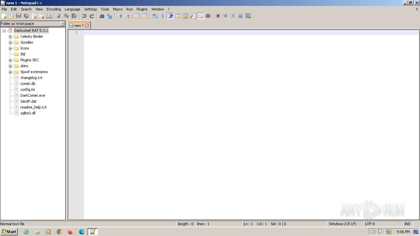This screenshot has width=420, height=236.
Task: Toggle the Function List icon
Action: pyautogui.click(x=193, y=16)
